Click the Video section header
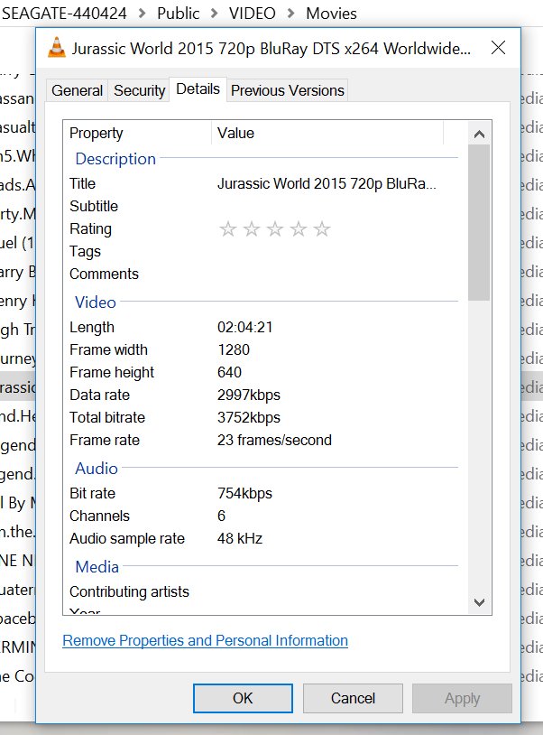The height and width of the screenshot is (735, 543). coord(95,302)
